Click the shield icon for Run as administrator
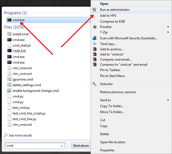The height and width of the screenshot is (154, 172). point(94,10)
